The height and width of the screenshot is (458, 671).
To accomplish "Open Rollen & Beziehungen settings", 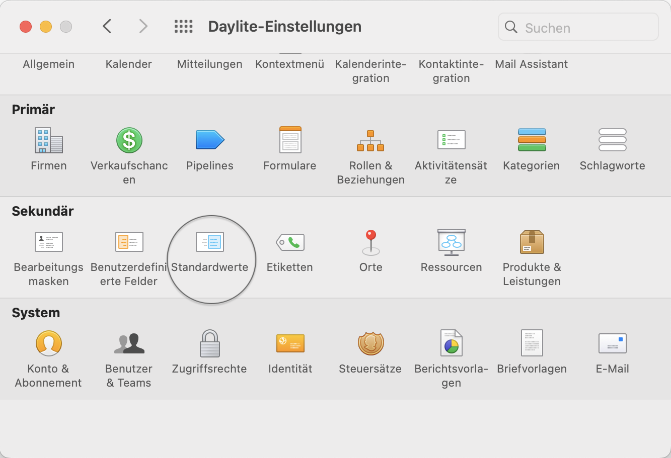I will [x=370, y=141].
